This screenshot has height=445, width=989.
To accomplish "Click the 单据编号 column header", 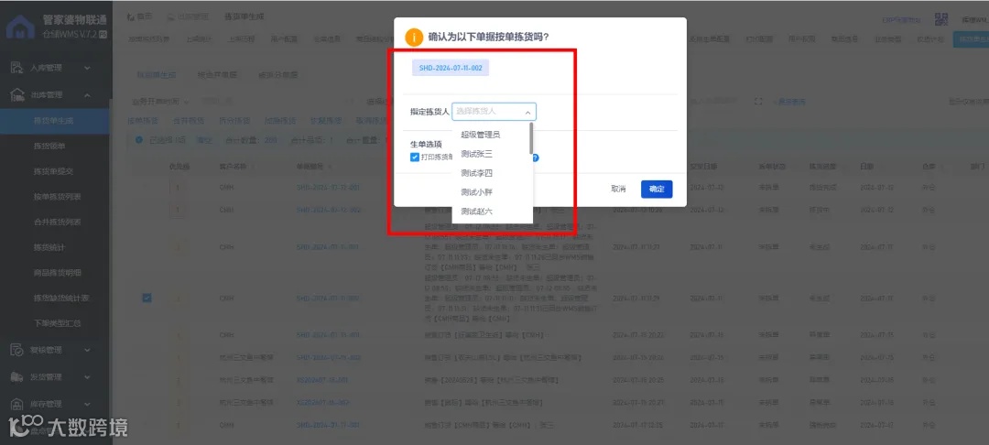I will (x=311, y=167).
